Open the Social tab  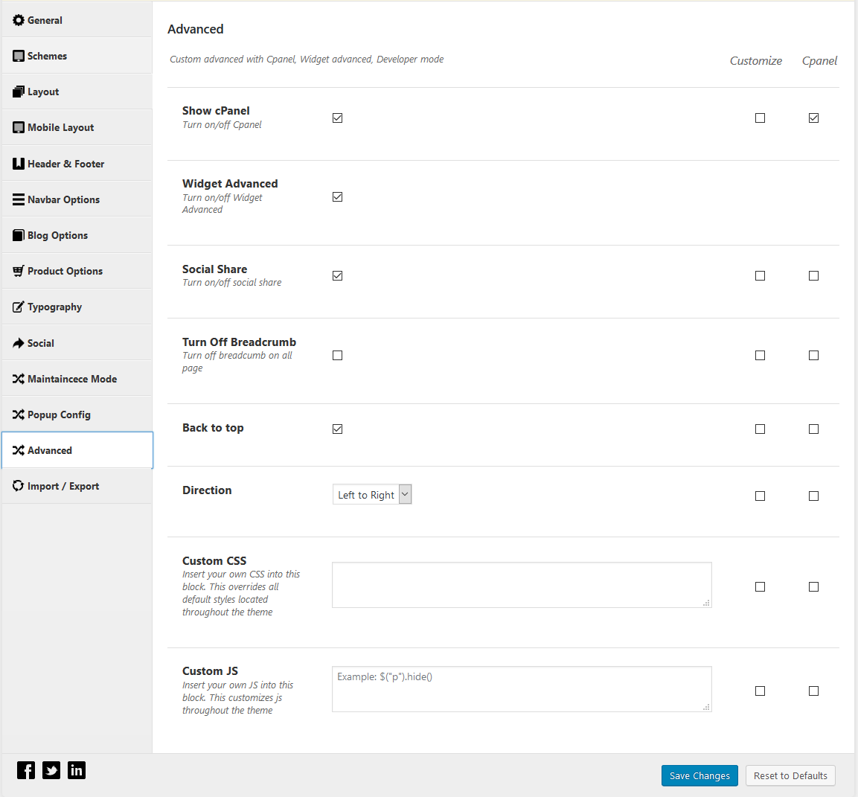pos(77,343)
